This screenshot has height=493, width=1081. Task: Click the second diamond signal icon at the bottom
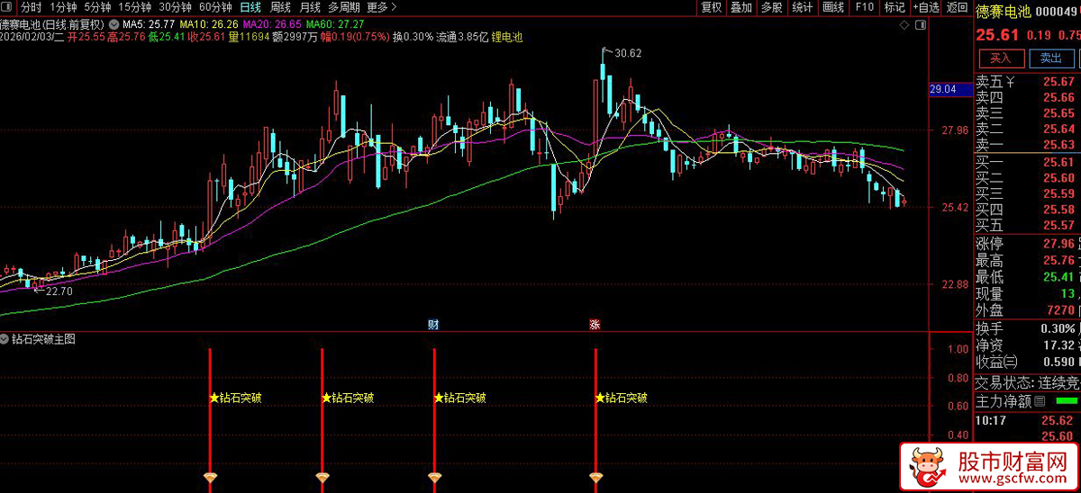tap(322, 476)
